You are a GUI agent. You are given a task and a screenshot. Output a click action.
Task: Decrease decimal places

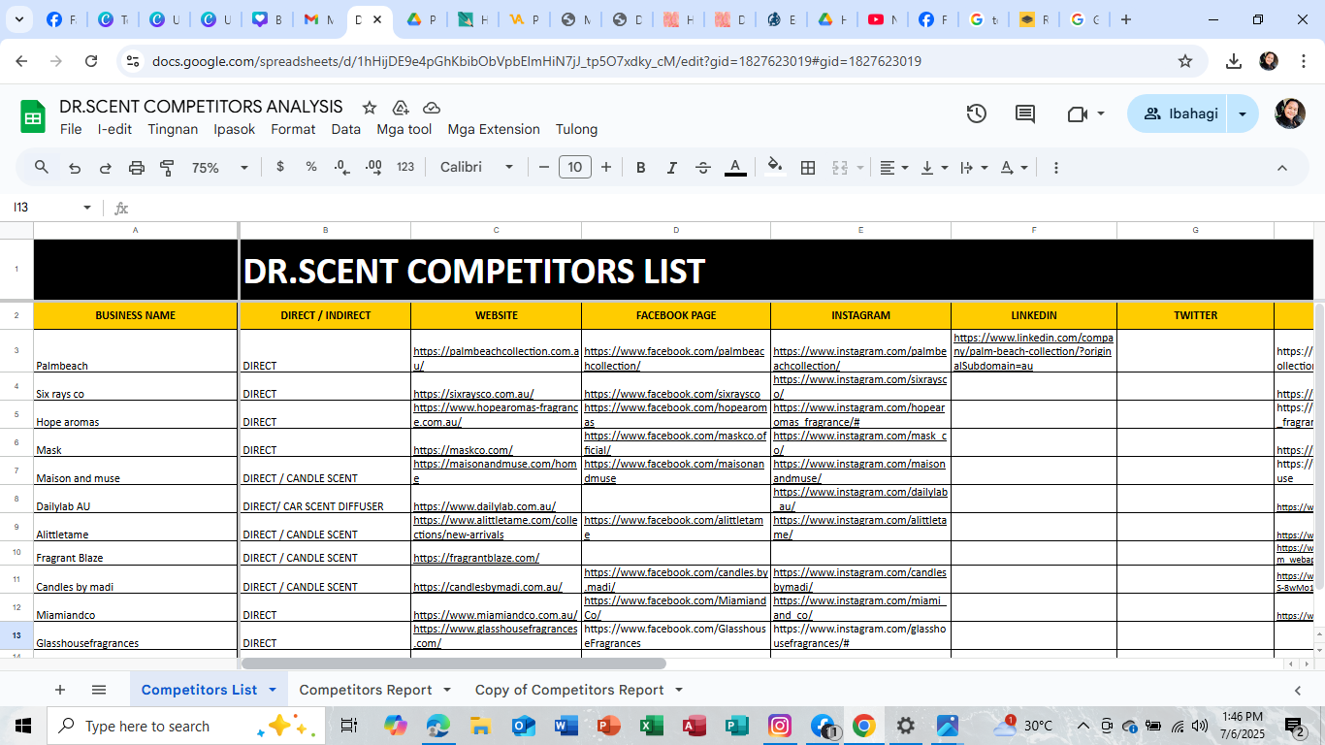pyautogui.click(x=341, y=167)
